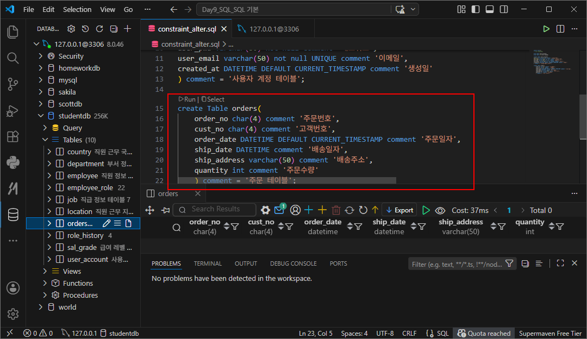
Task: Add new database connection with plus
Action: [128, 29]
